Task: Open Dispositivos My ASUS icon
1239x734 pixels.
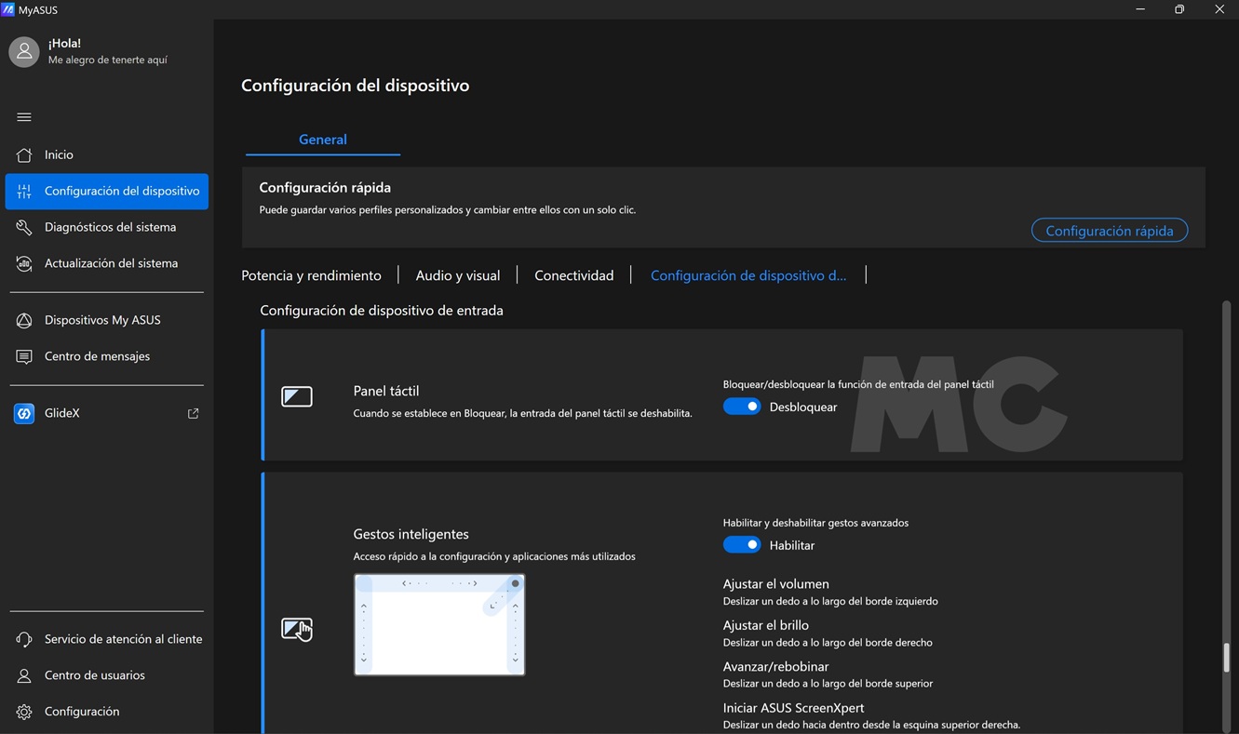Action: coord(24,320)
